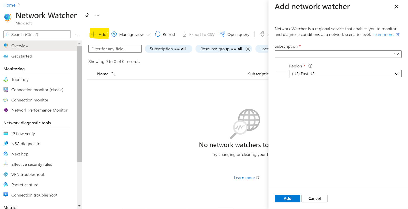Expand the Subscription dropdown
The image size is (408, 209).
point(338,54)
